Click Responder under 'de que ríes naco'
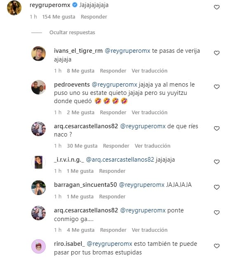This screenshot has width=225, height=259. coord(116,146)
